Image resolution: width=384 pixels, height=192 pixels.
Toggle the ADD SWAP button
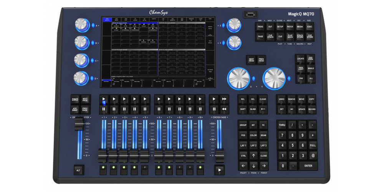[x=75, y=109]
